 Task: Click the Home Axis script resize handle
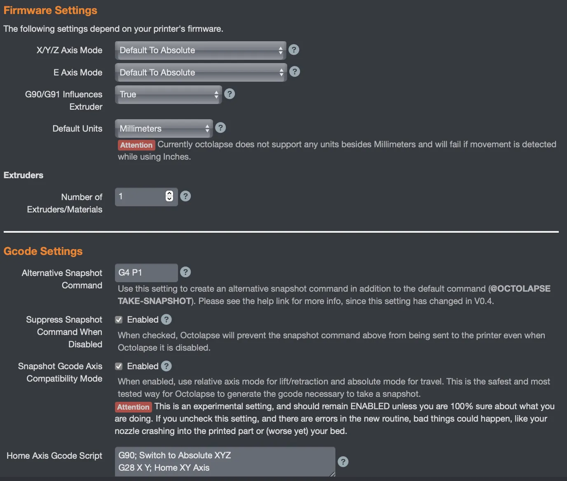333,474
